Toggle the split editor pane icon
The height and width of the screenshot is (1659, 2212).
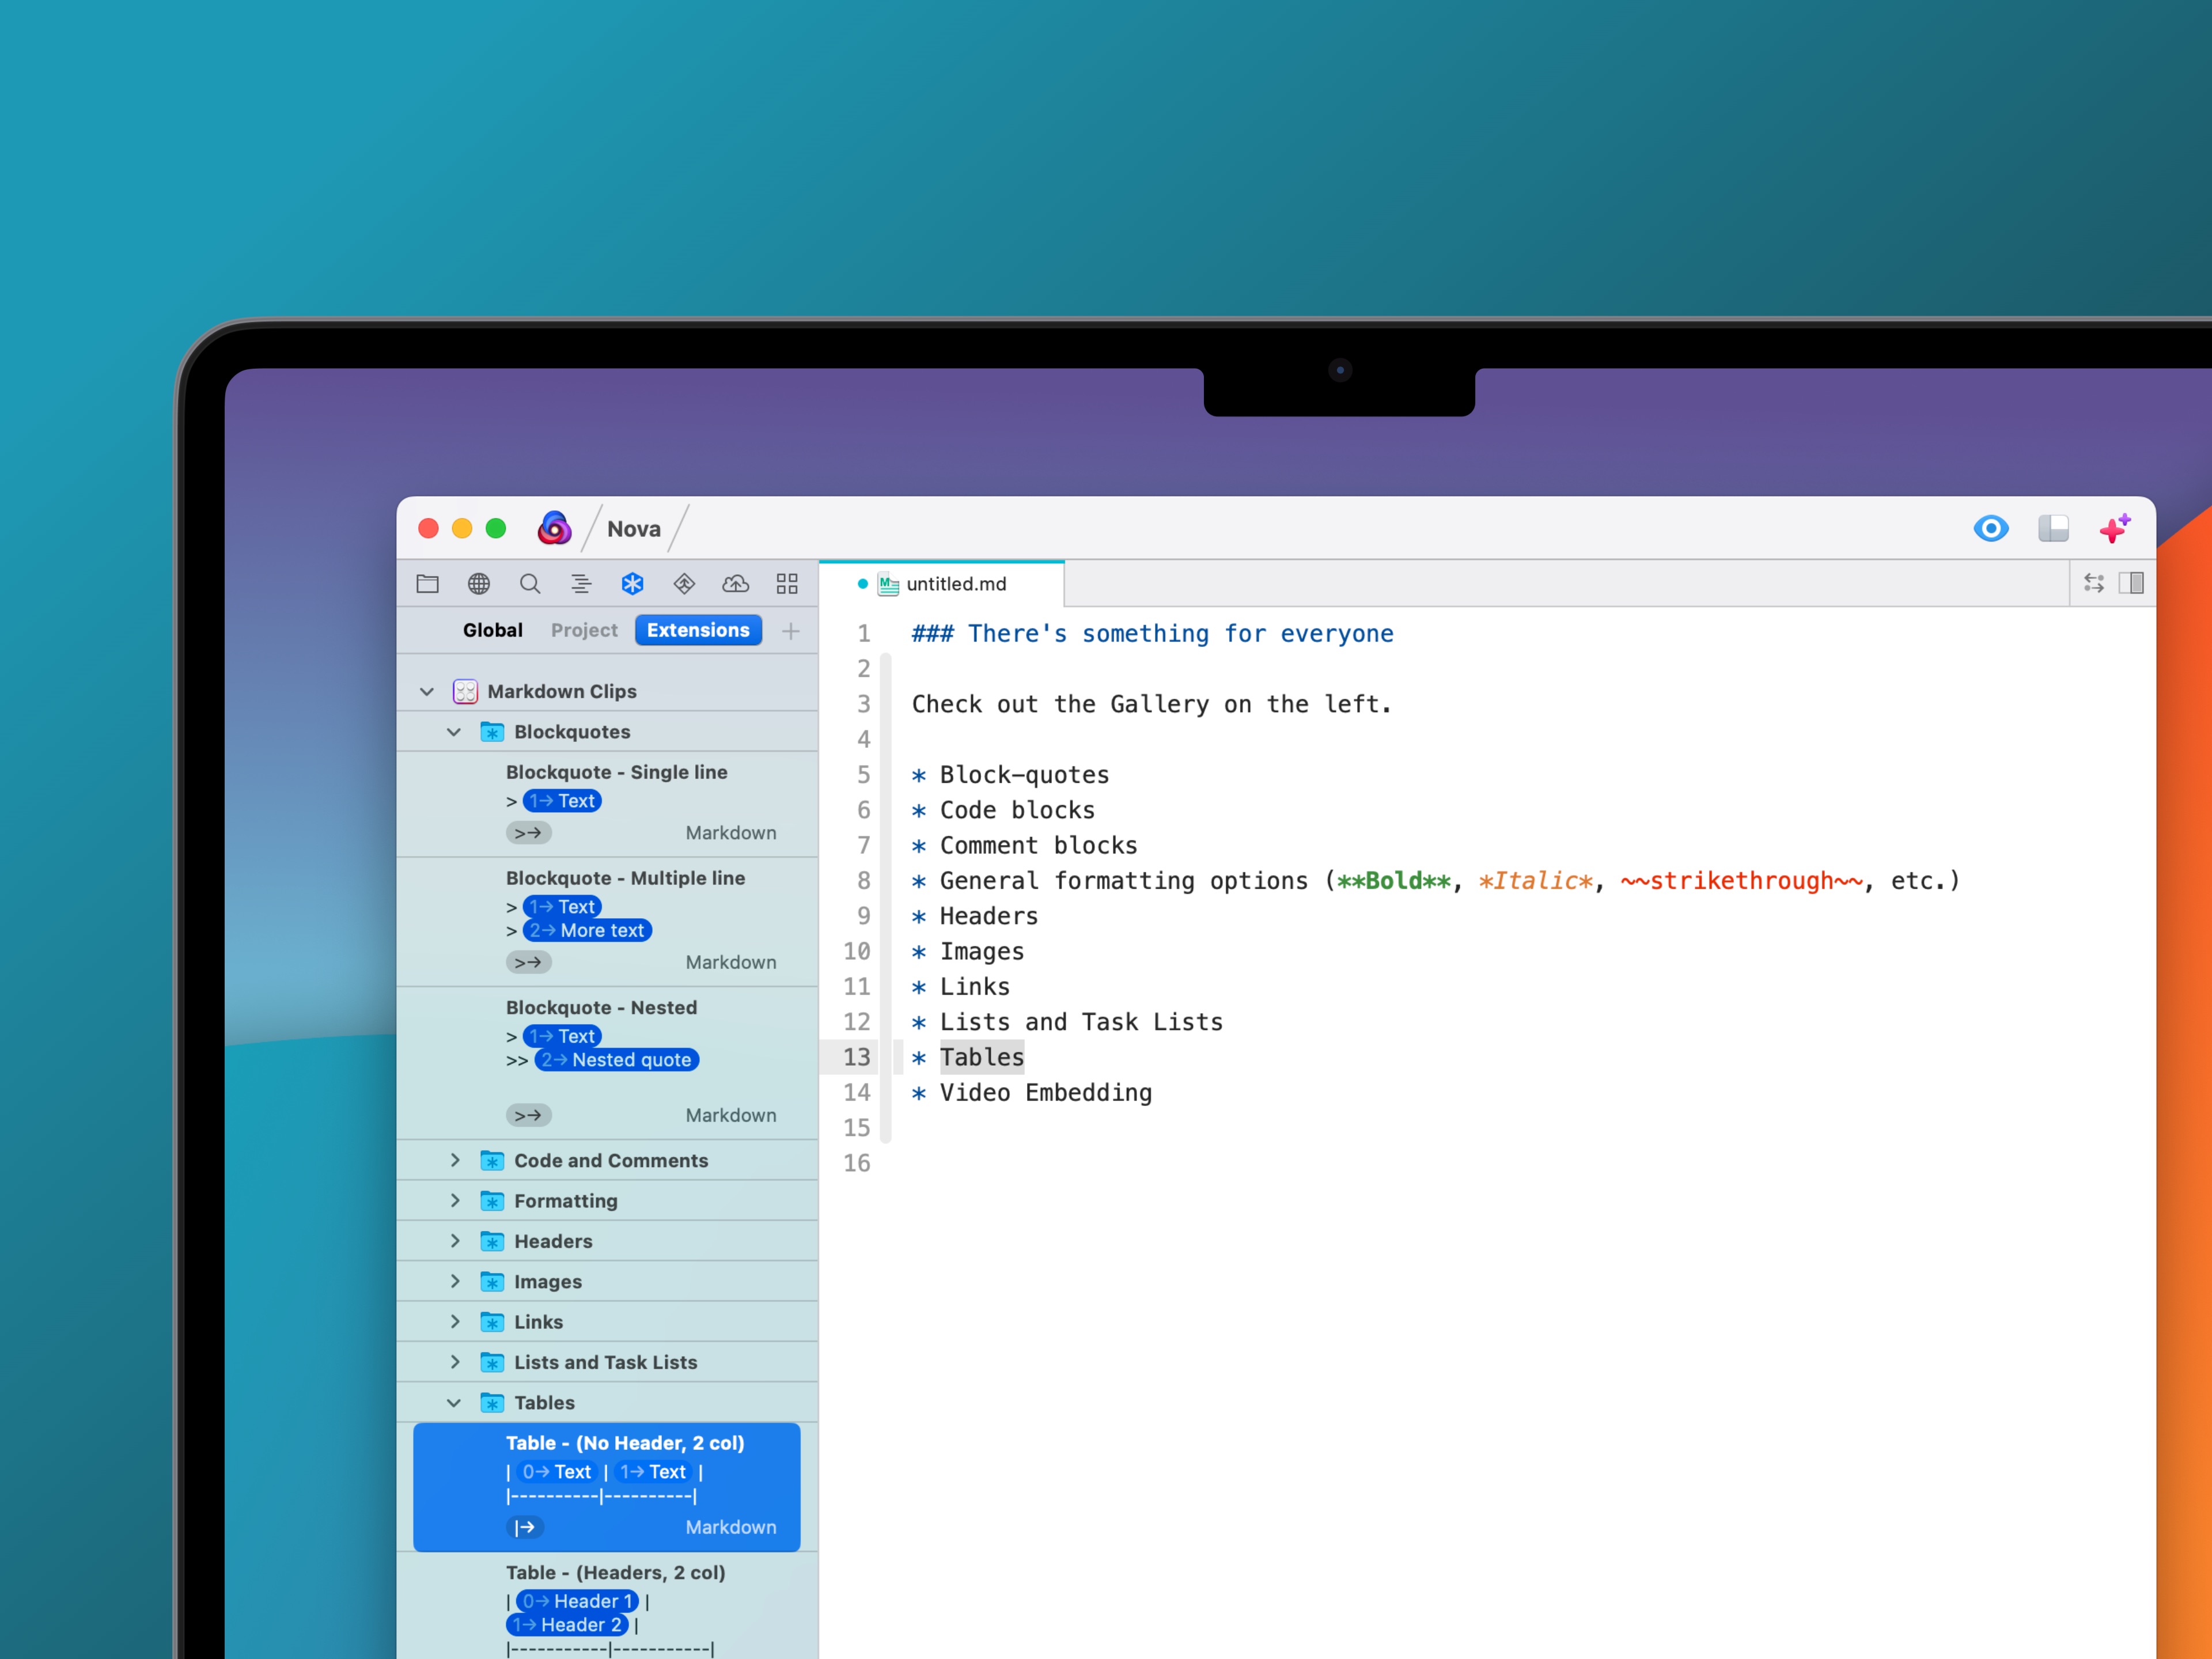[x=2131, y=583]
